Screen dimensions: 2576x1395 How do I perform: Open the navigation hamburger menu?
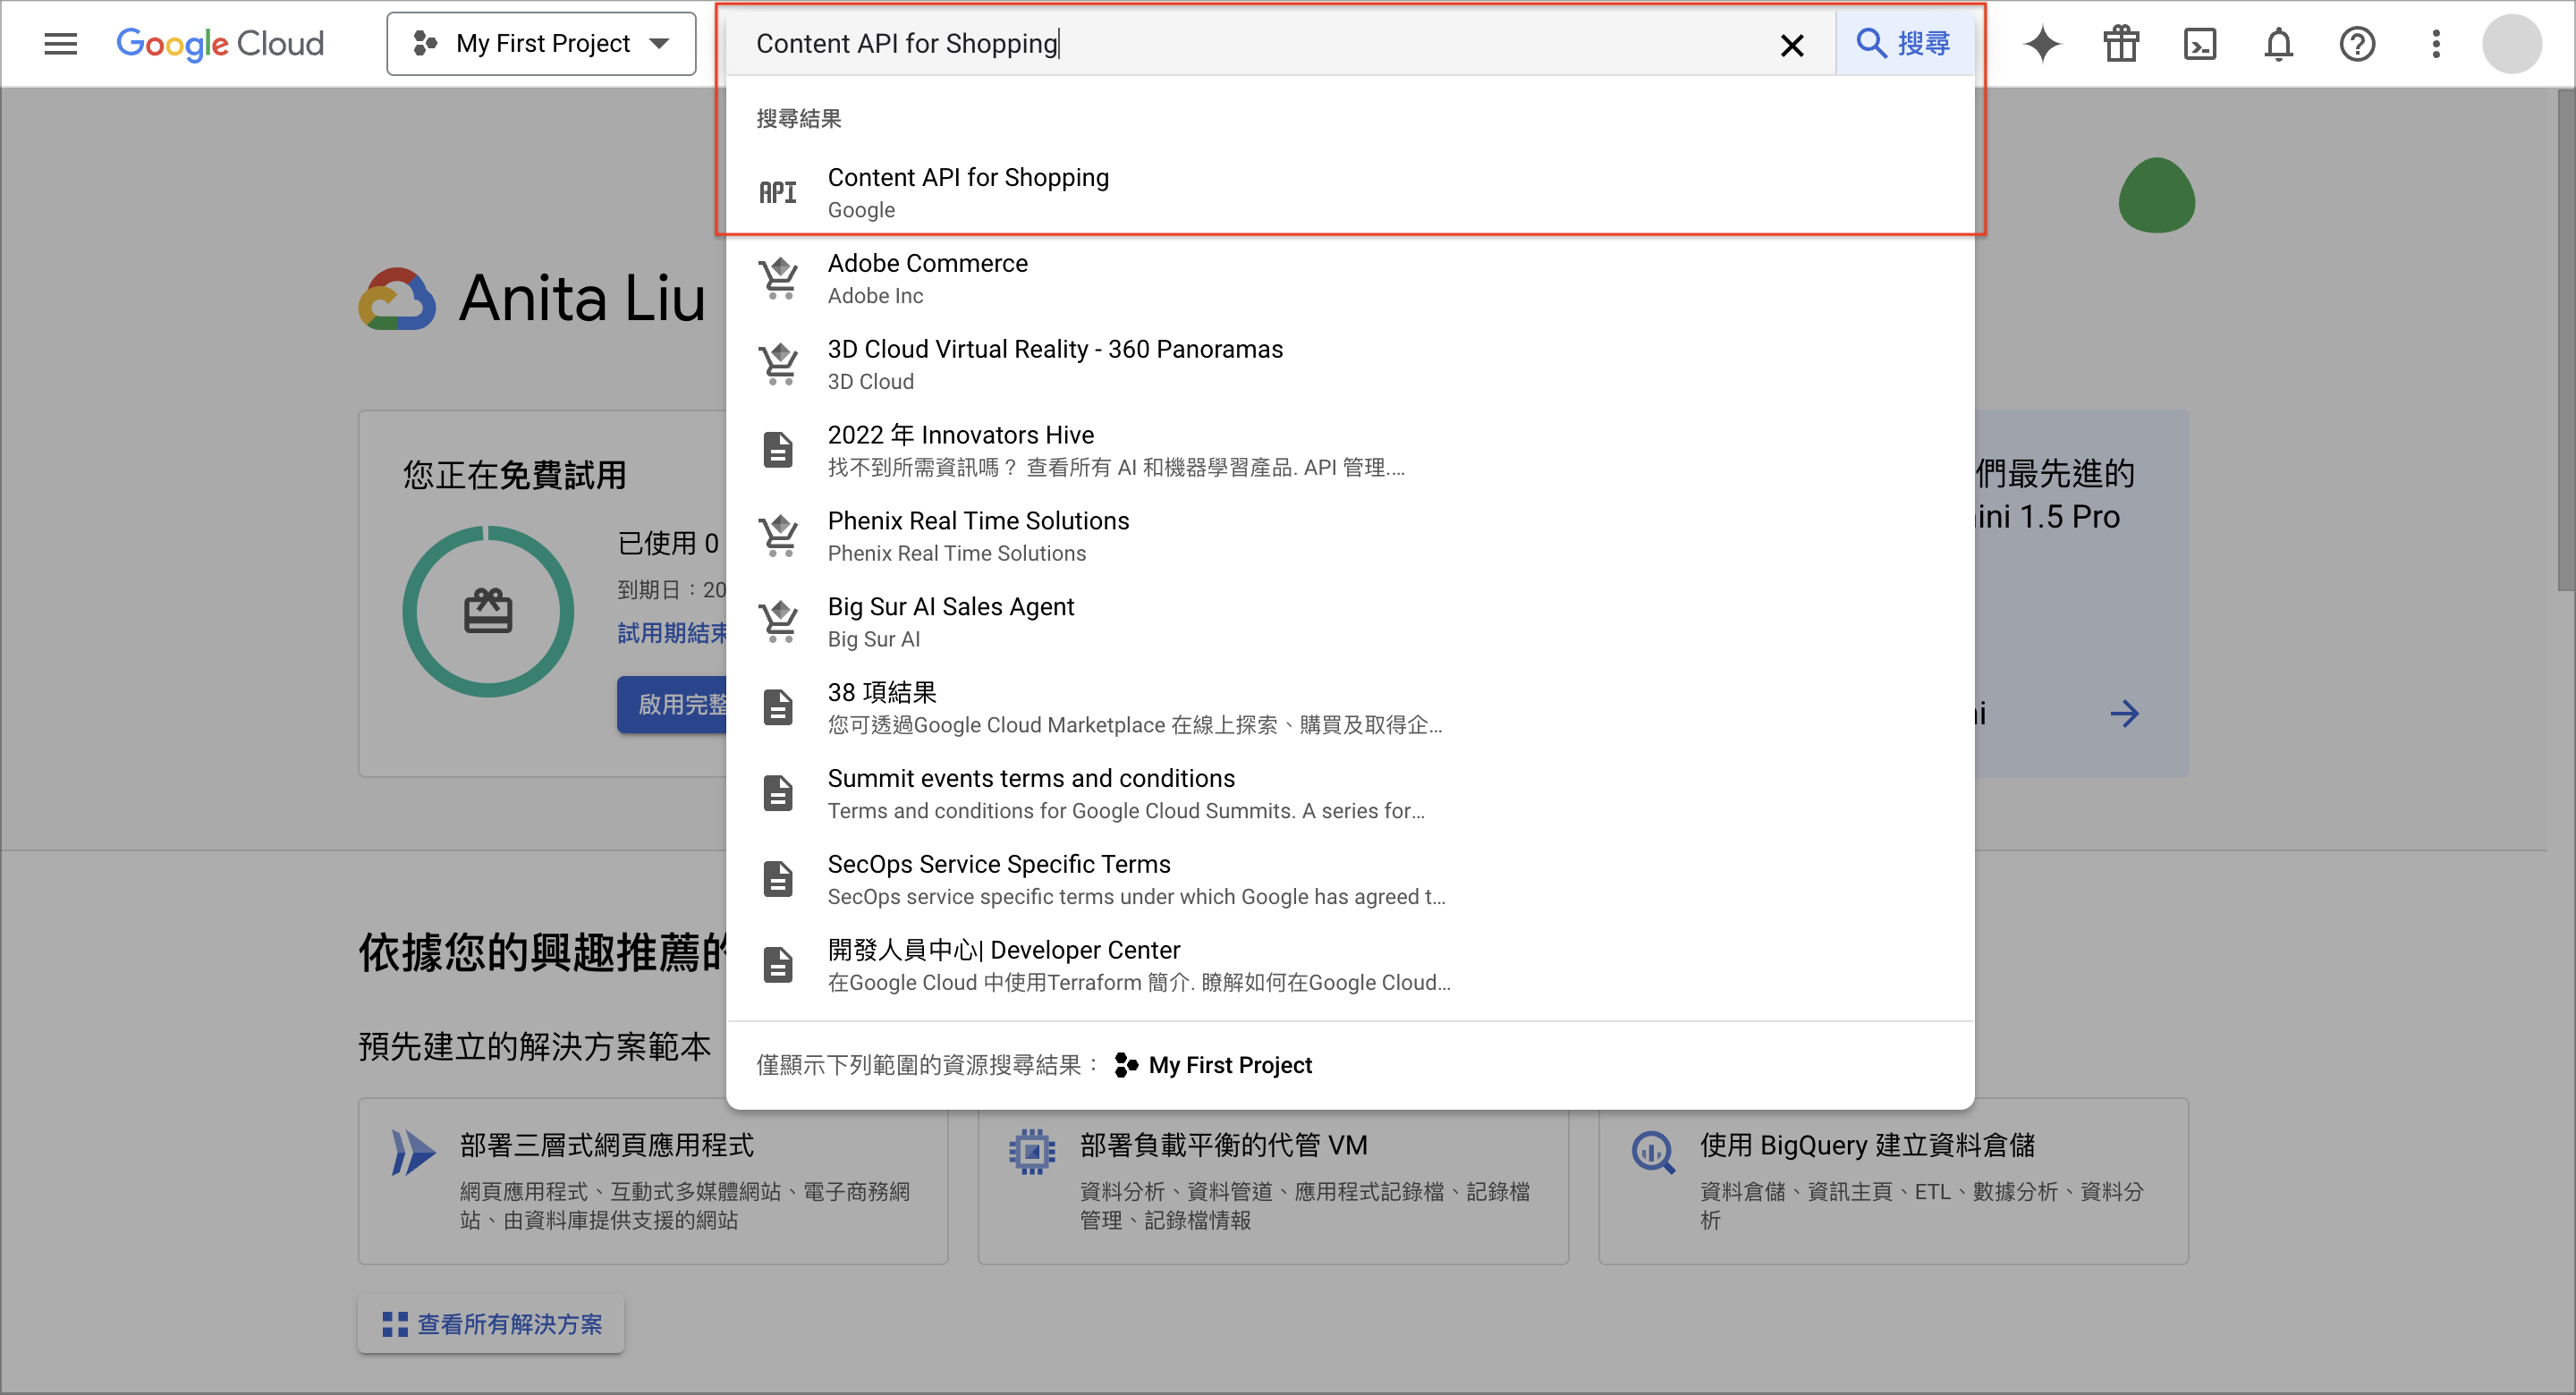coord(59,43)
